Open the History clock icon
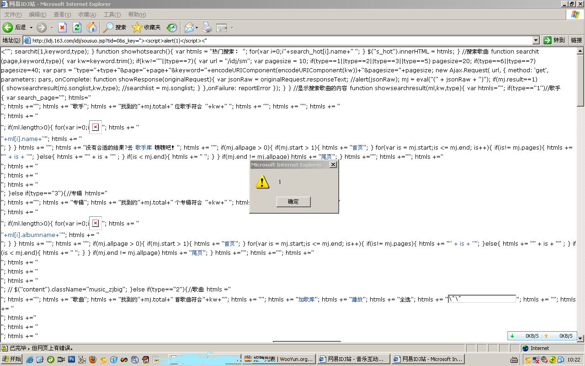Screen dimensions: 585x366 171,27
